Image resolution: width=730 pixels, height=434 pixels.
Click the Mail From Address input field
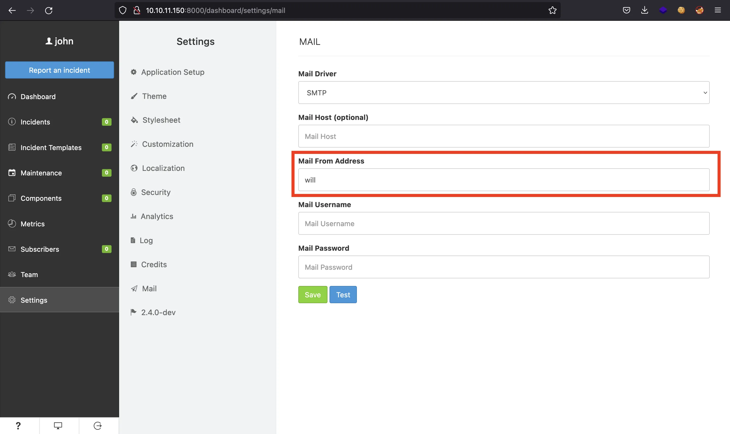504,179
